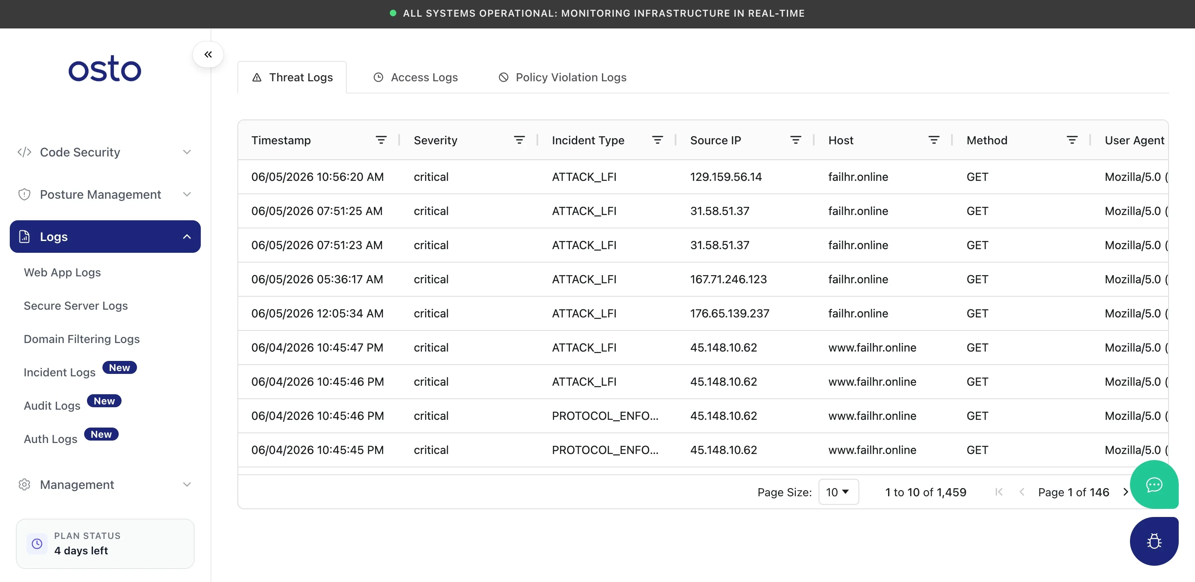
Task: Click the Policy Violation Logs ban icon
Action: tap(503, 78)
